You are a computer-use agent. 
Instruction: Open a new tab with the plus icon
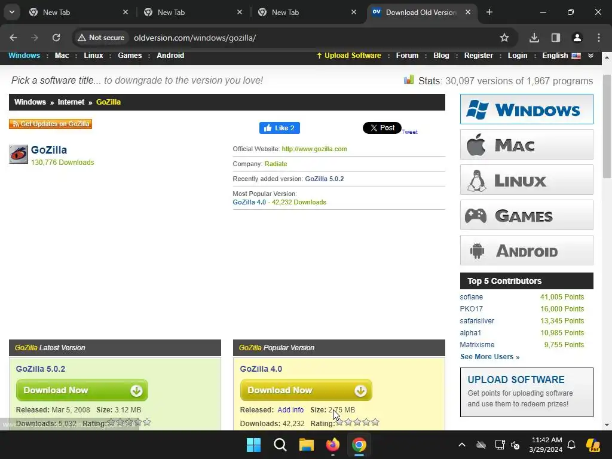489,12
